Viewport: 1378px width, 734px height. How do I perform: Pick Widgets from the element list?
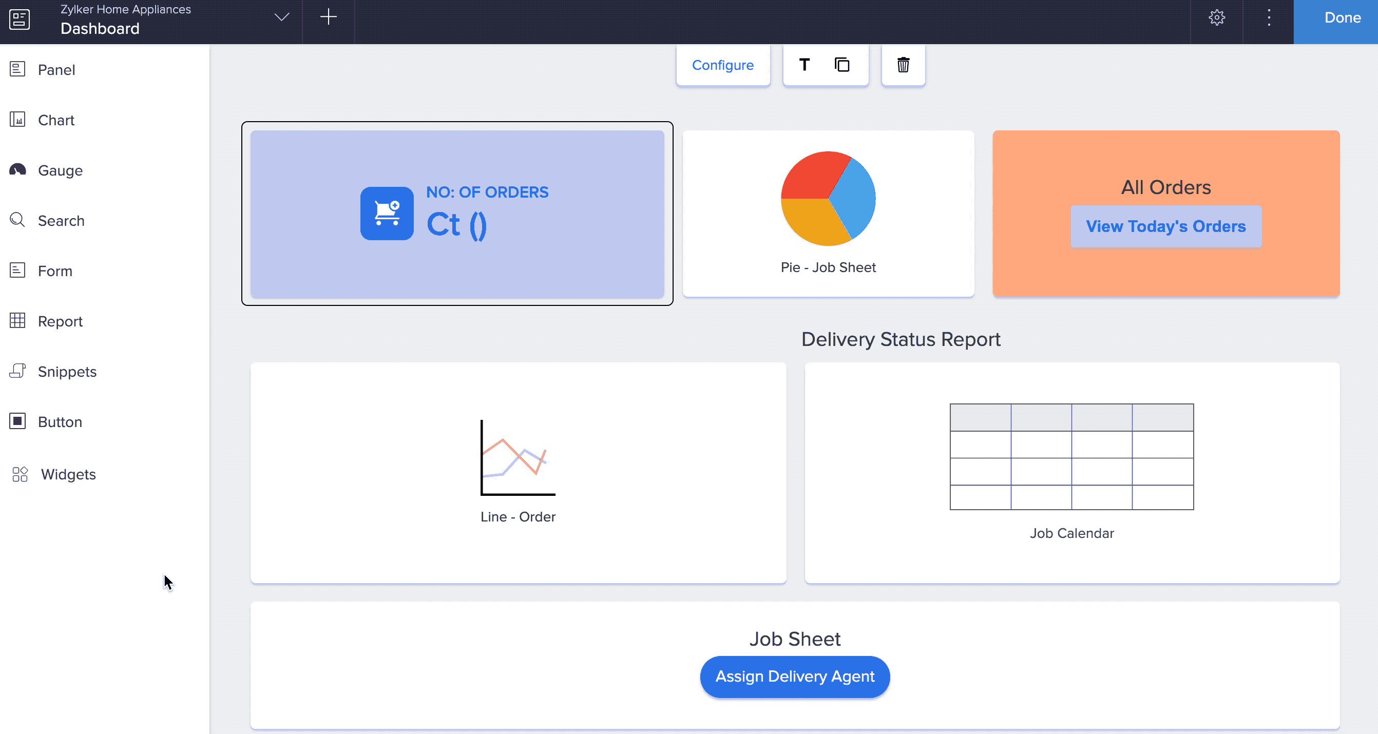pyautogui.click(x=68, y=474)
